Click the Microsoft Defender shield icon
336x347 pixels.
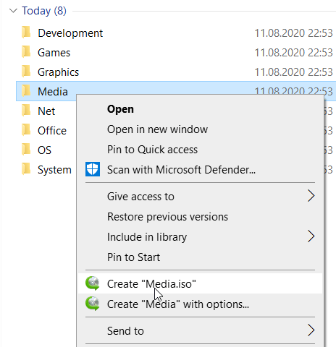pyautogui.click(x=93, y=169)
